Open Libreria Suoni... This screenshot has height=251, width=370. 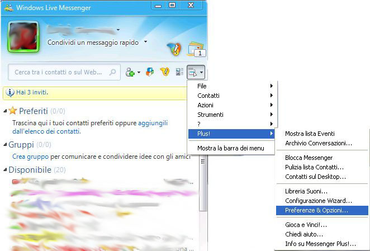322,191
